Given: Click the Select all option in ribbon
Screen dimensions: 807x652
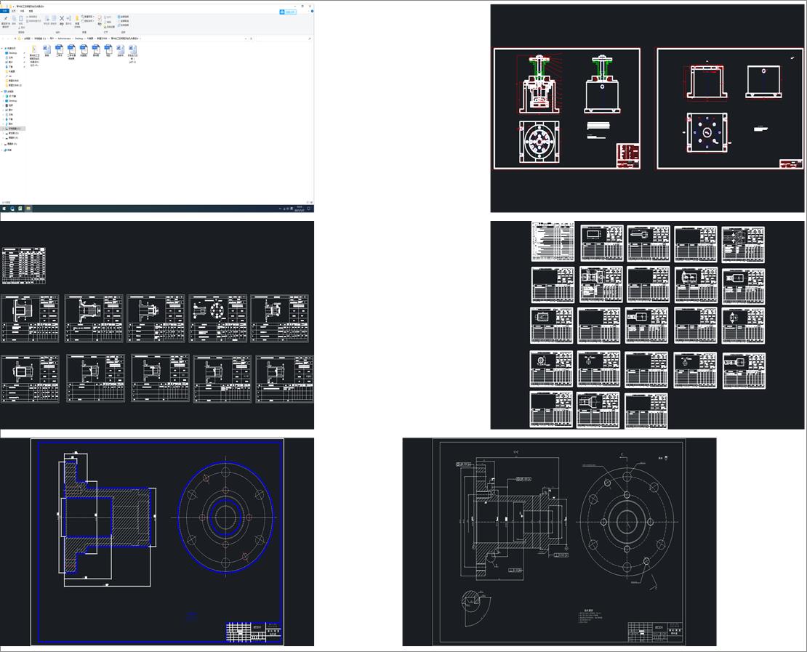Looking at the screenshot, I should pos(124,17).
